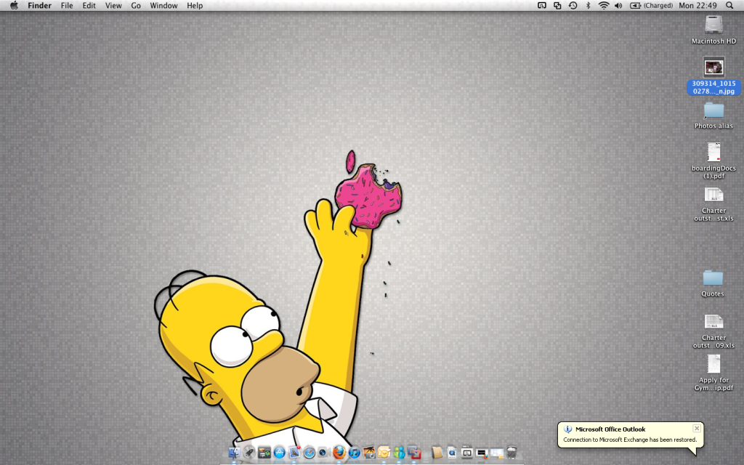Open the View menu in Finder
Screen dimensions: 744x465
[113, 6]
